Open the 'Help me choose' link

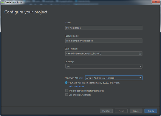coord(76,86)
